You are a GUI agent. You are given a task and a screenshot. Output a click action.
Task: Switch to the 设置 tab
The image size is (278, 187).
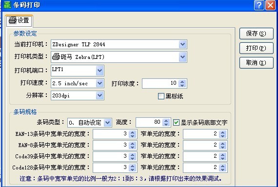(x=19, y=20)
